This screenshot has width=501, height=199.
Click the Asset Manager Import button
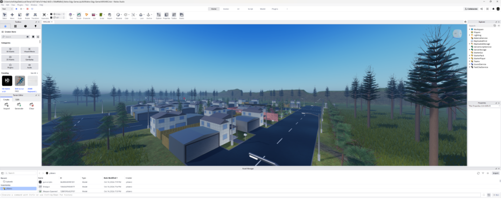click(495, 173)
